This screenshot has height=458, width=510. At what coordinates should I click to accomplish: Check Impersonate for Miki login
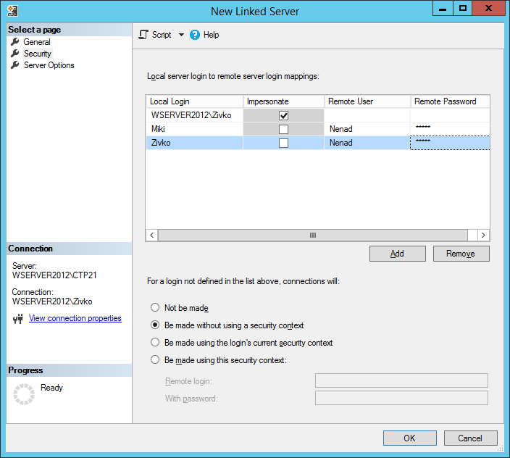284,129
